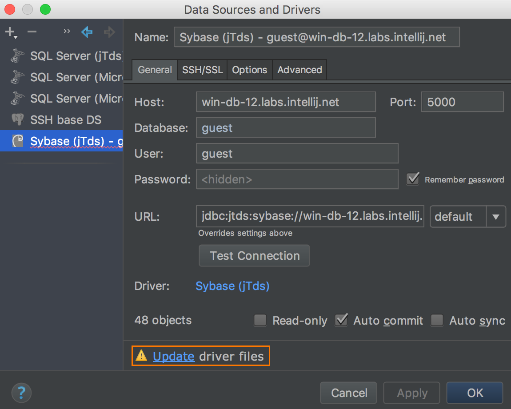Open the Options tab

(x=250, y=70)
